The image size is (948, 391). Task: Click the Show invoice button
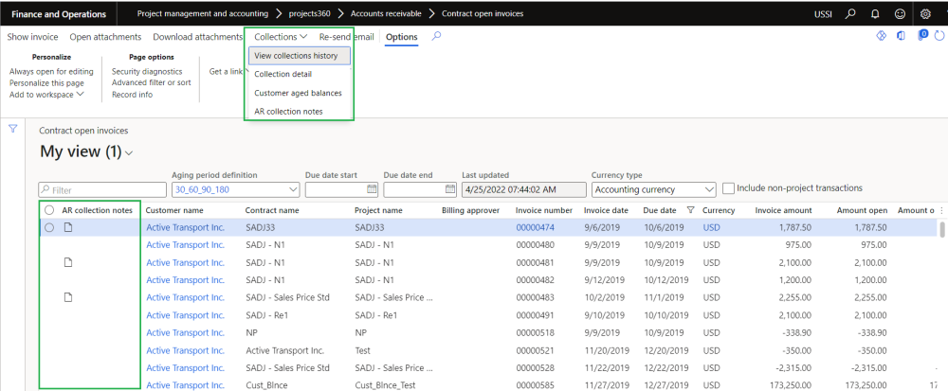tap(33, 37)
